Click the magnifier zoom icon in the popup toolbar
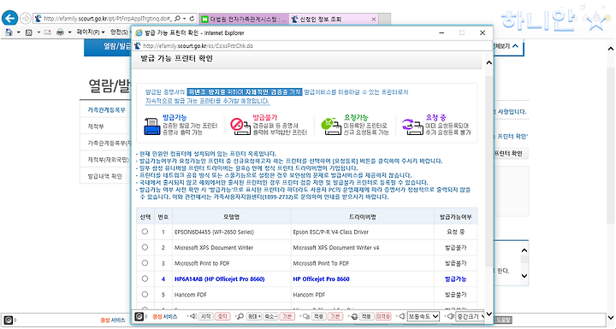The image size is (616, 329). [x=240, y=316]
